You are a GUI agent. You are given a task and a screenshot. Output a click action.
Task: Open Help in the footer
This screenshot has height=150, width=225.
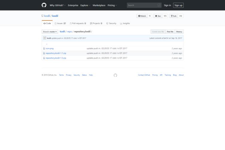coord(91,75)
